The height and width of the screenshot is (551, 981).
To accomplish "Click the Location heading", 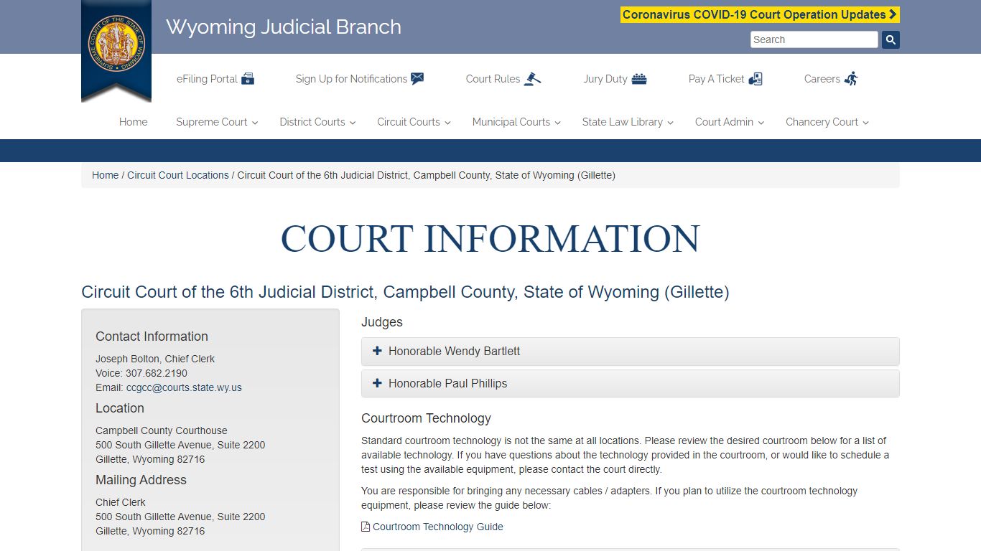I will 120,408.
